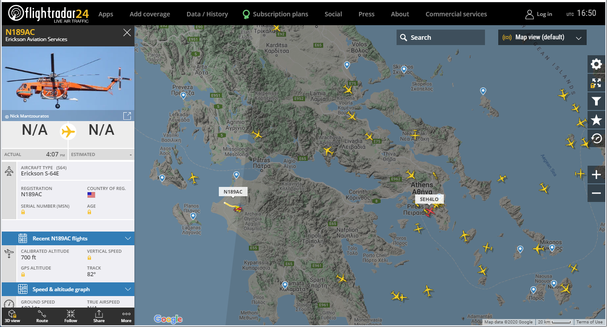Click the 4:07 PM actual time
The width and height of the screenshot is (607, 327).
tap(55, 154)
